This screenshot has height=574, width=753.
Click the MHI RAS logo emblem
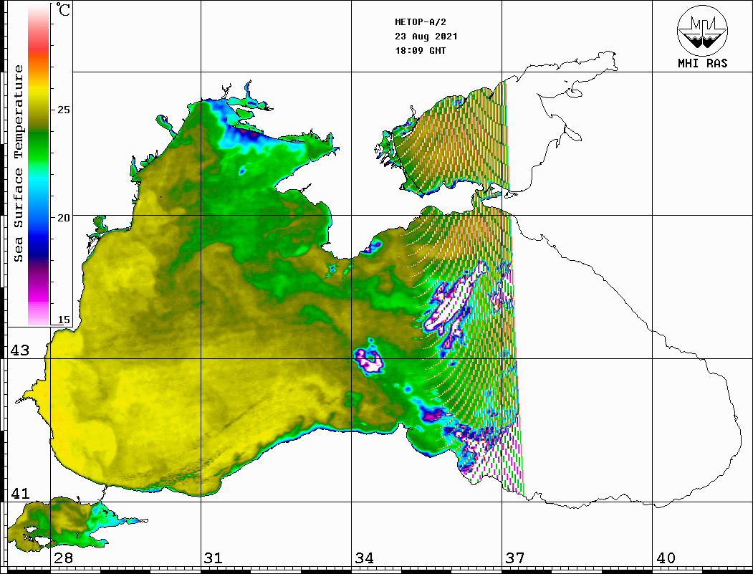(702, 30)
